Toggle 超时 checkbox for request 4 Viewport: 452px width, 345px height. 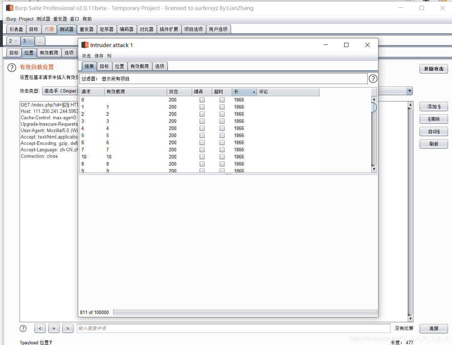coord(222,128)
